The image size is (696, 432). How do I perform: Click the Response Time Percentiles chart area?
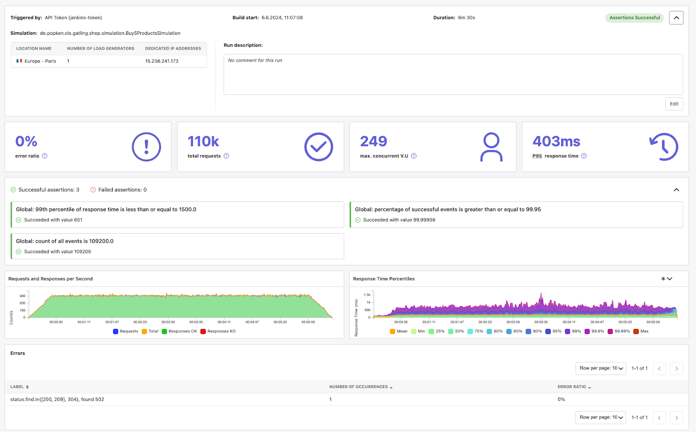pyautogui.click(x=525, y=305)
